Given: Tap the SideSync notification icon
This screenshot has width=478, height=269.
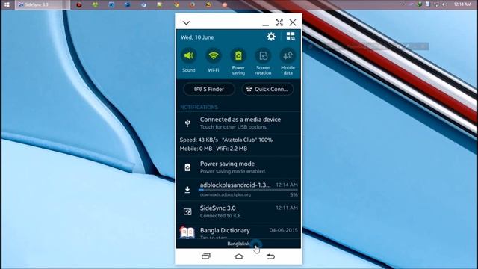Looking at the screenshot, I should pyautogui.click(x=187, y=211).
